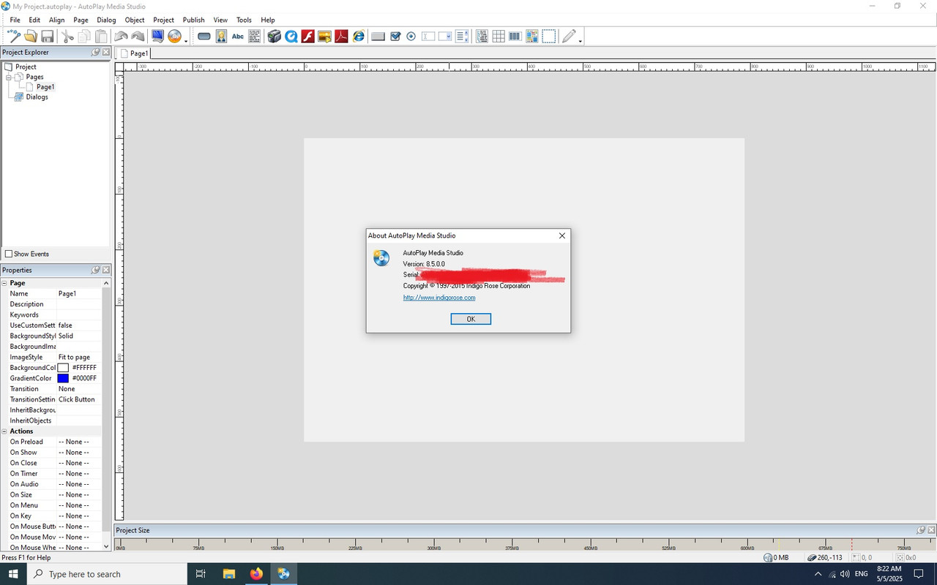Image resolution: width=937 pixels, height=585 pixels.
Task: Insert a Grid object from the toolbar
Action: 499,37
